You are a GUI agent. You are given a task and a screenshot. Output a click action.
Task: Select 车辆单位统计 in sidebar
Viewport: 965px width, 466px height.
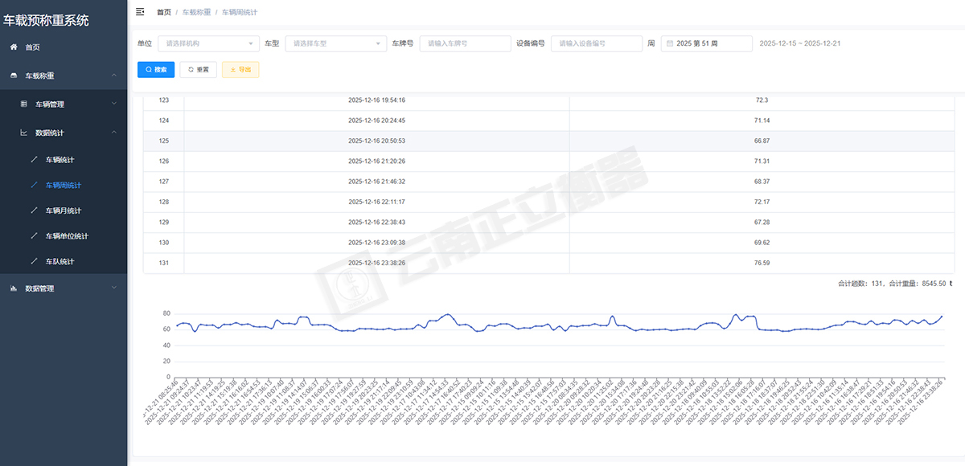[66, 236]
